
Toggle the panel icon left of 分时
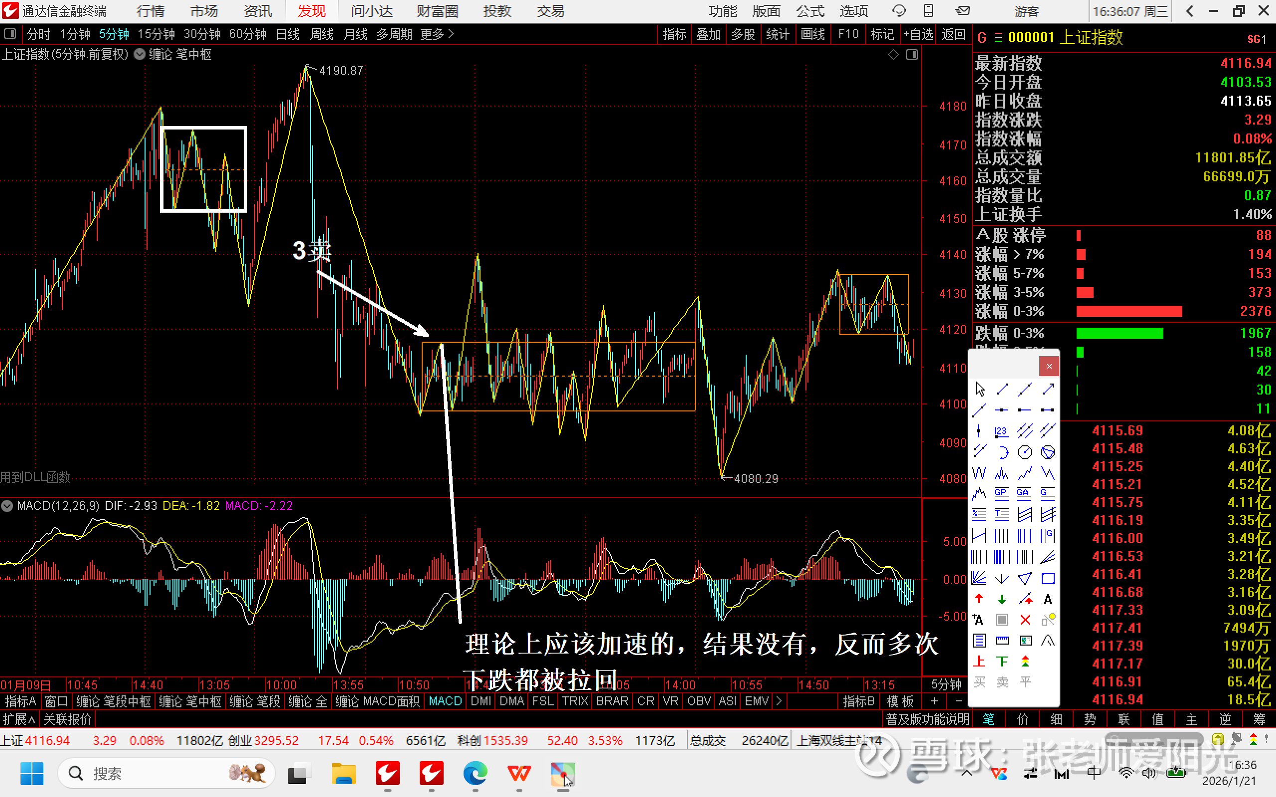point(9,34)
